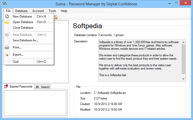
Task: Click the grayed Save Database entry
Action: click(29, 35)
